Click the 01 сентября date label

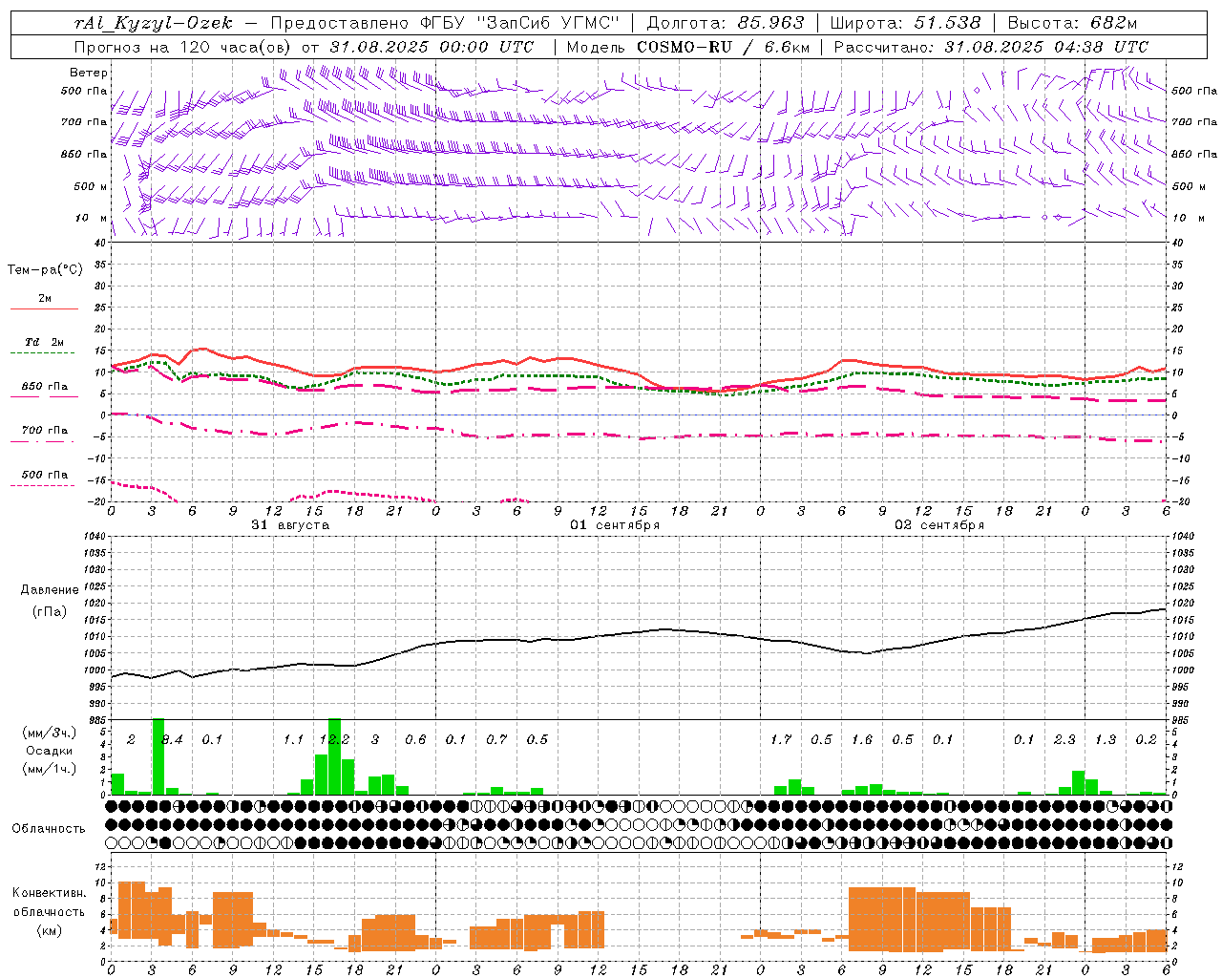(x=615, y=525)
